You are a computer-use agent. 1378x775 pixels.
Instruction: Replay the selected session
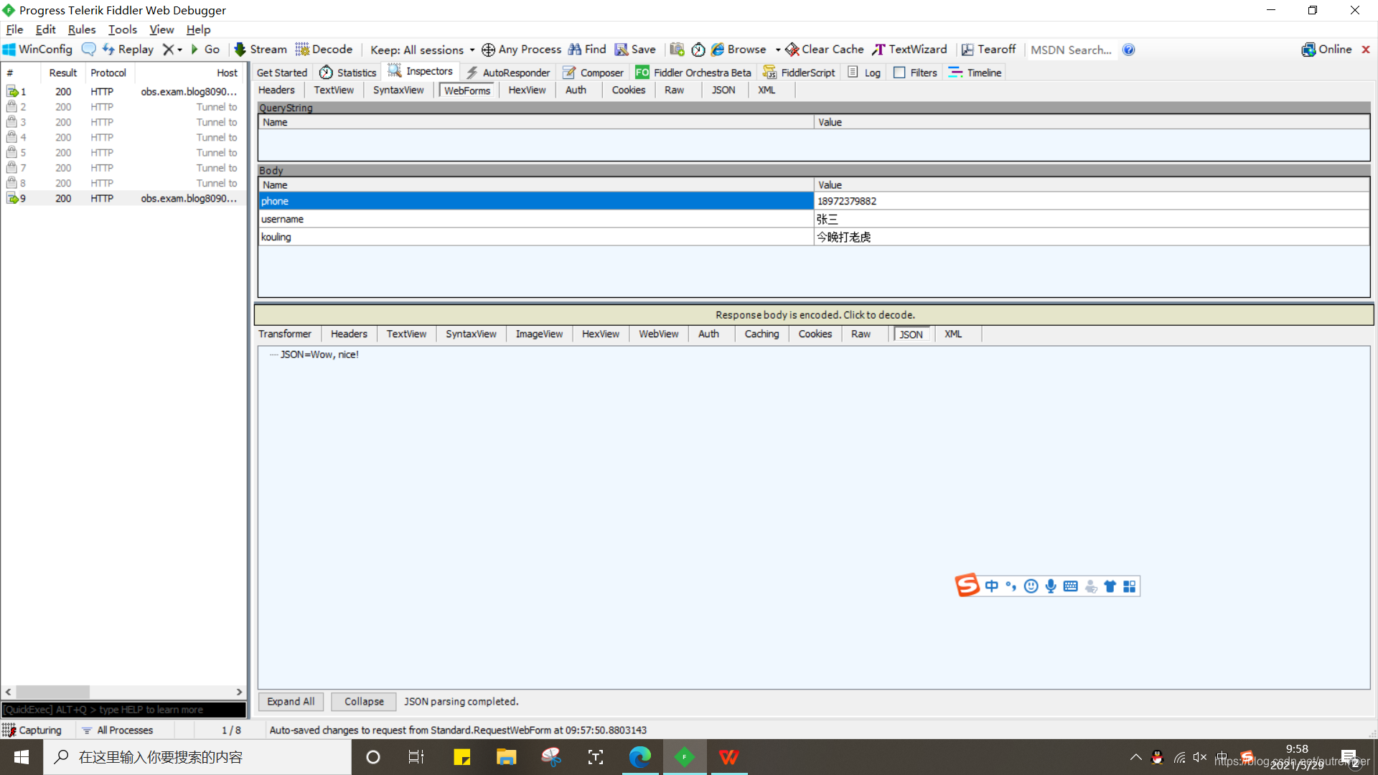[x=128, y=50]
